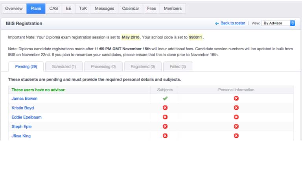Click the red X in Jfksa King's Subjects column
The width and height of the screenshot is (302, 181).
165,136
